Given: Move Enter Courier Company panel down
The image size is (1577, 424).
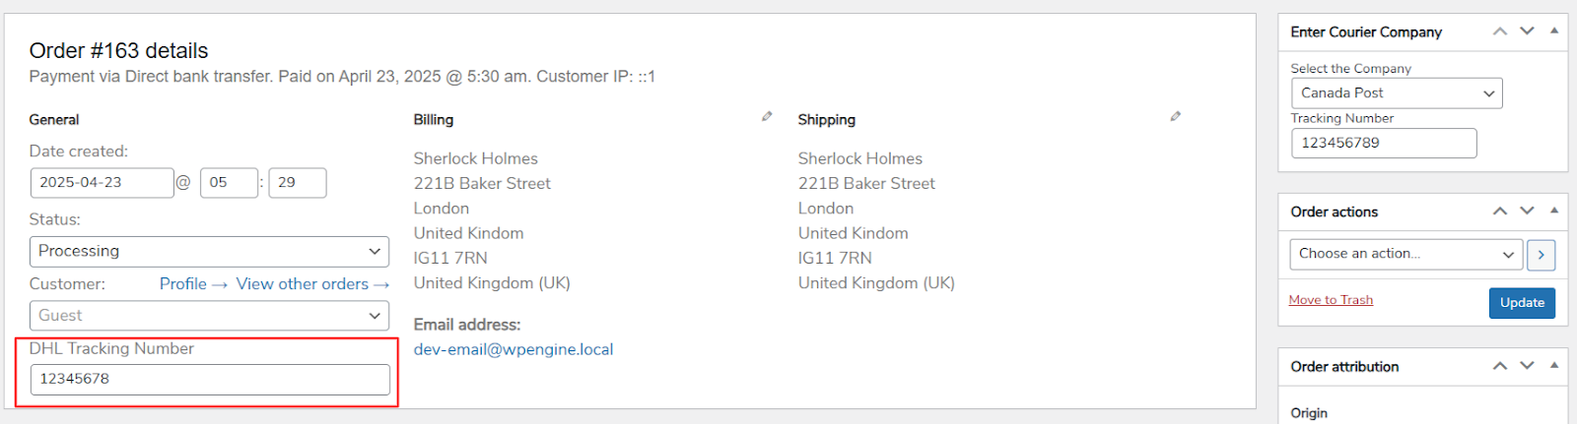Looking at the screenshot, I should [x=1527, y=31].
